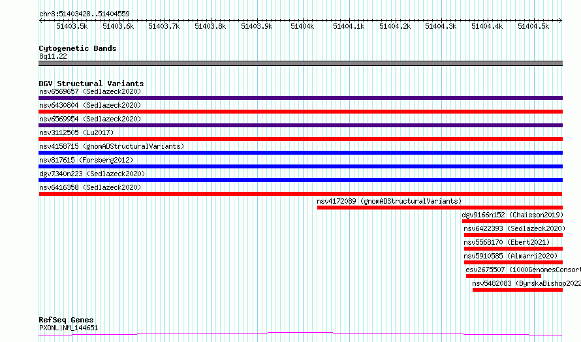Open variant label nsv817615 (Forsberg2012)
The image size is (581, 342).
tap(86, 160)
